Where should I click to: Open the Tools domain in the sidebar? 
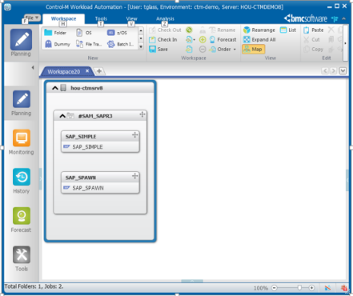click(22, 254)
